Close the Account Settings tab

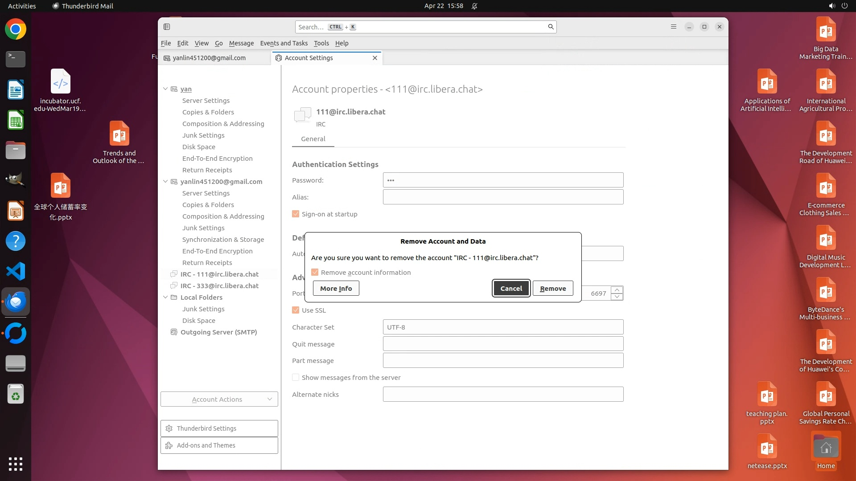point(375,58)
